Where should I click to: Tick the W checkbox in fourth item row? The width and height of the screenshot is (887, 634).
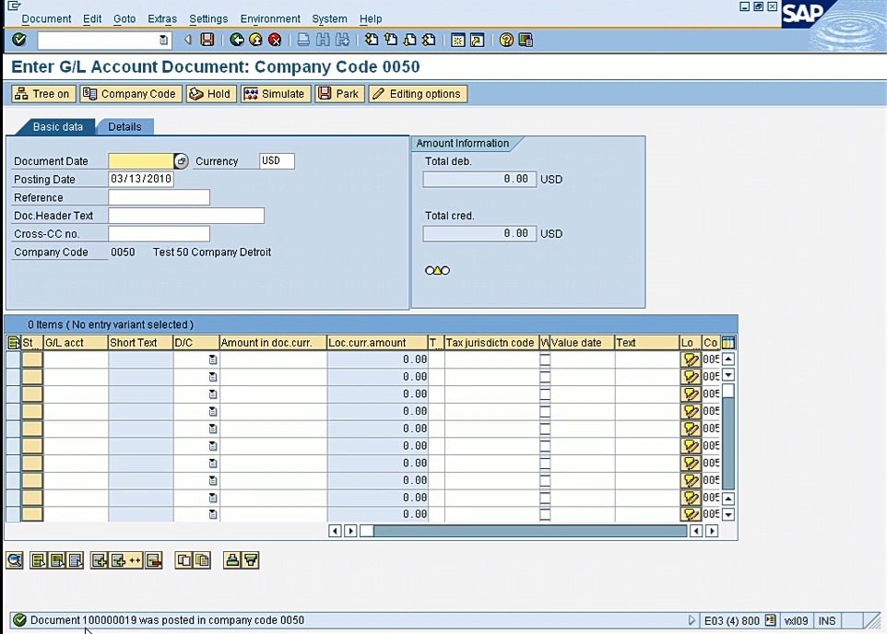[x=545, y=411]
